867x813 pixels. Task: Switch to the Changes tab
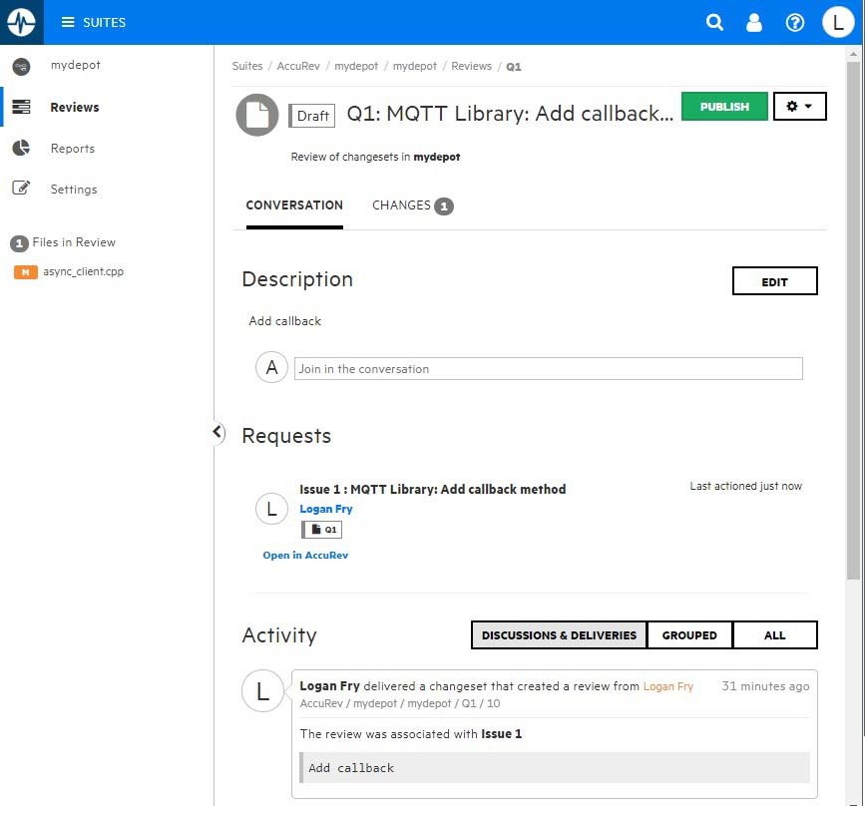[x=411, y=205]
